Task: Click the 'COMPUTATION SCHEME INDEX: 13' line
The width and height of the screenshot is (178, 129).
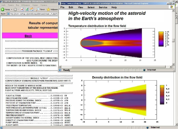Action: coord(24,63)
